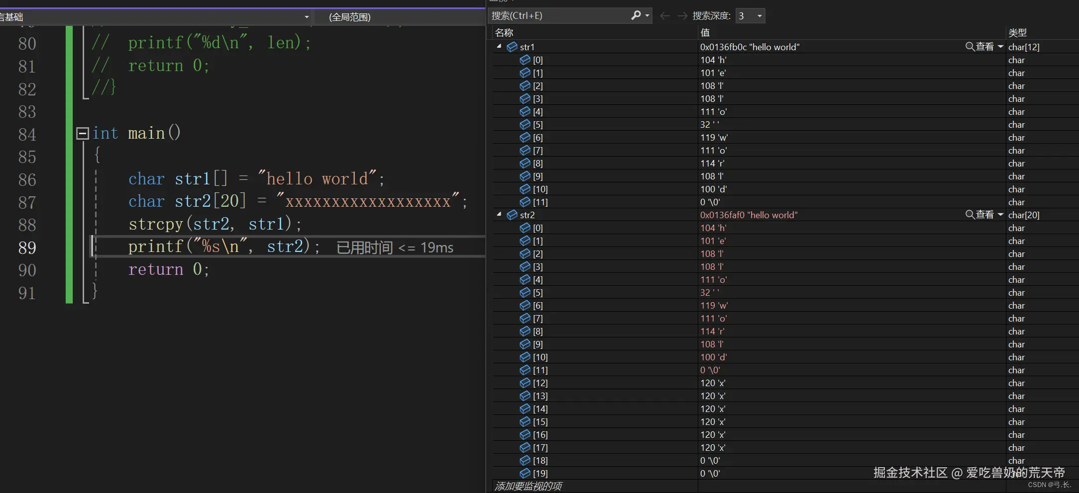
Task: Click line number 89 in the editor
Action: pyautogui.click(x=27, y=247)
